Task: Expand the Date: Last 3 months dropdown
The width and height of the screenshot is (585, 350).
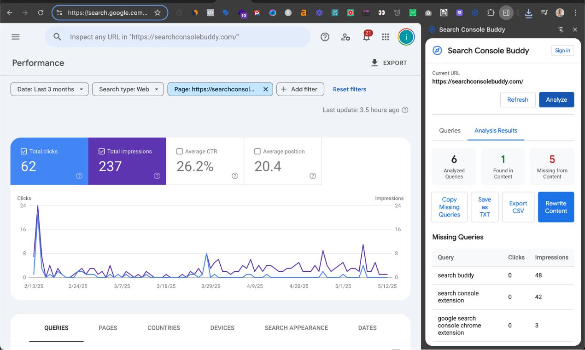Action: click(50, 89)
